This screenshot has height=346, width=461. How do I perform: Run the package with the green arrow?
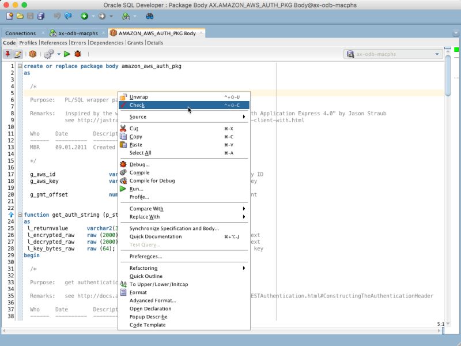[x=67, y=53]
